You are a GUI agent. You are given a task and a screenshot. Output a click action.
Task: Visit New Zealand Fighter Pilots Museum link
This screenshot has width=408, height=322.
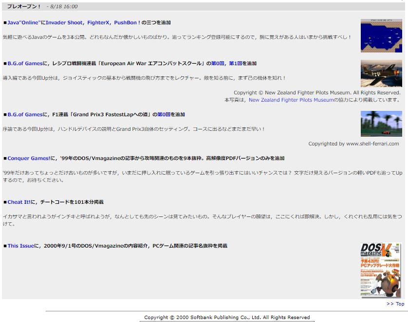291,100
